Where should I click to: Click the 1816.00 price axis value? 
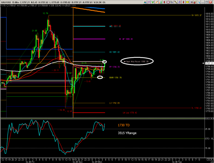[x=209, y=14]
